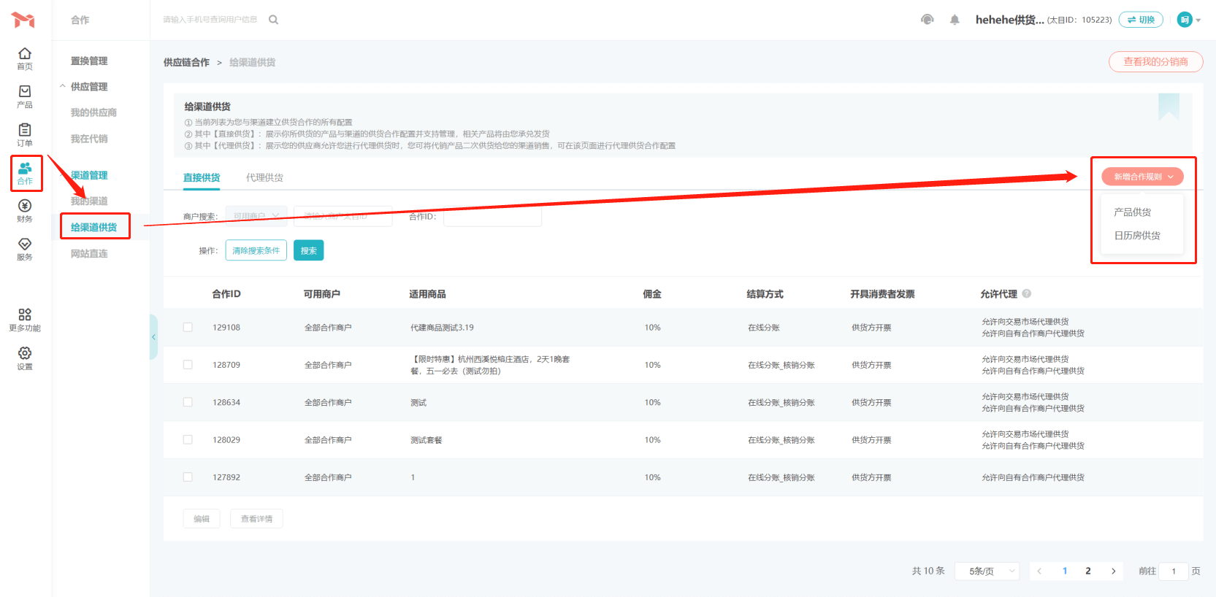
Task: Select the 合作 cooperation sidebar icon
Action: 25,173
